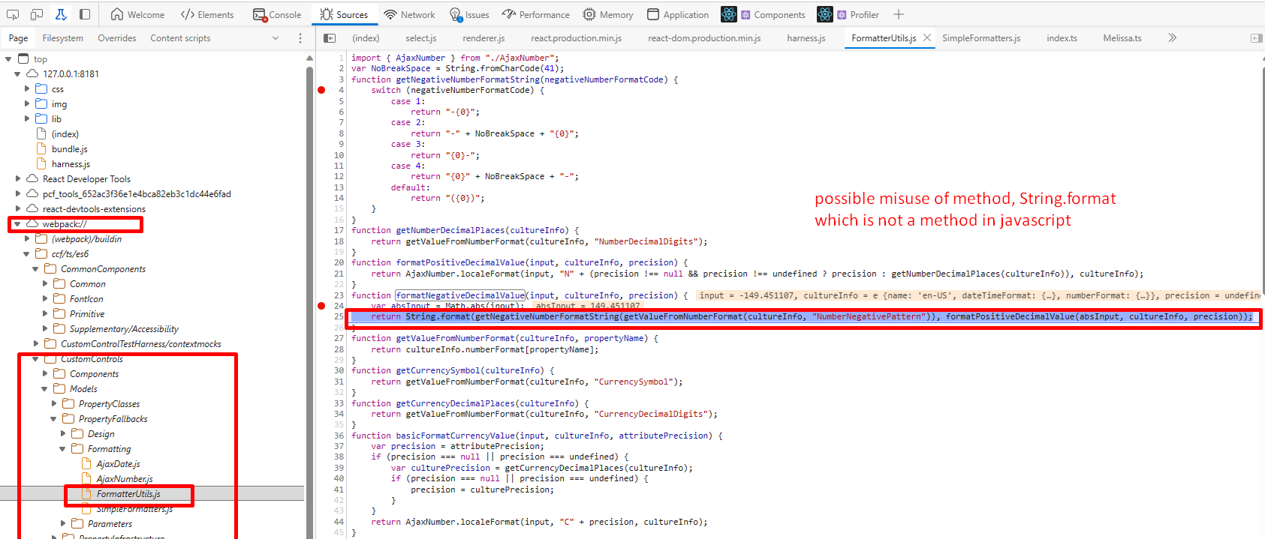Switch to renderer.js file tab

click(x=483, y=38)
